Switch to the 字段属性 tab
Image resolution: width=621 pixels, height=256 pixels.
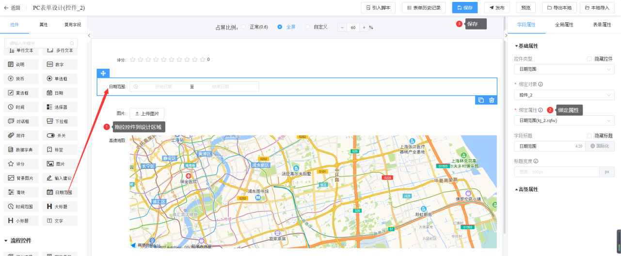[x=526, y=24]
